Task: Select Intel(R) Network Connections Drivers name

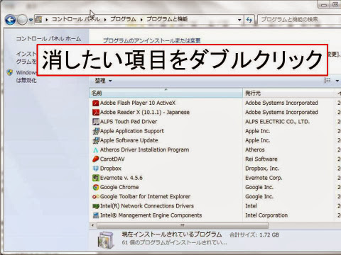Action: click(147, 206)
